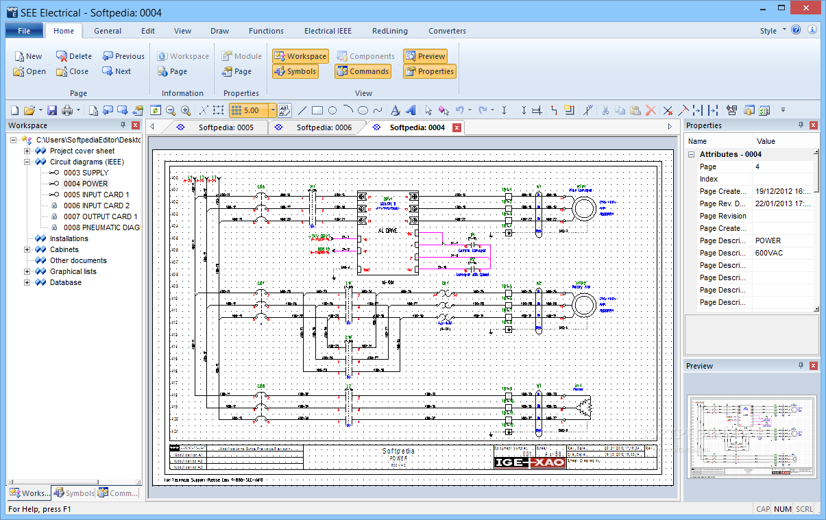Collapse the Circuit diagrams (IEEE) tree node

point(28,162)
